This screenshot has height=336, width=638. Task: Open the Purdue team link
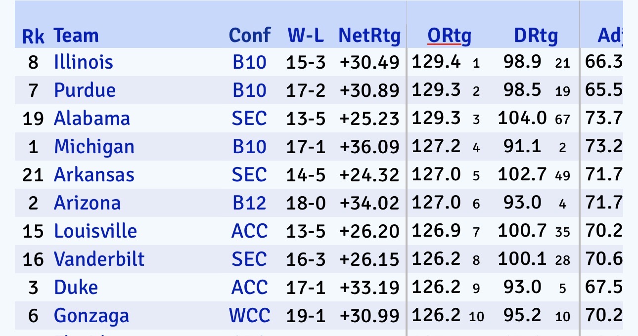pyautogui.click(x=85, y=90)
